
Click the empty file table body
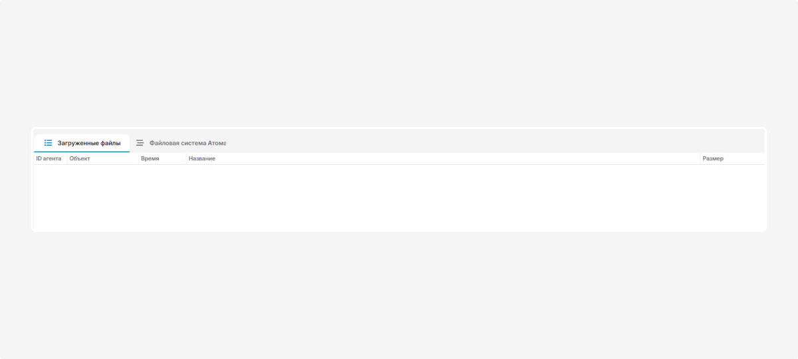click(399, 197)
